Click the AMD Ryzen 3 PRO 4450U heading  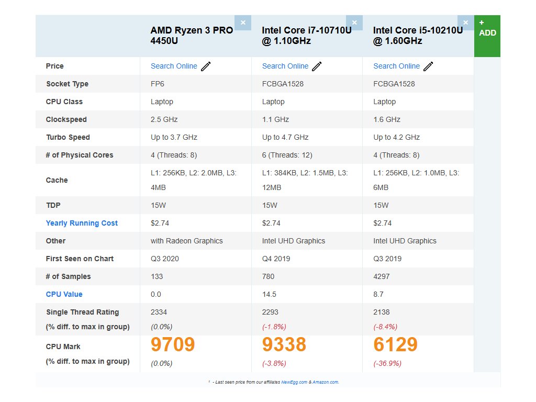pyautogui.click(x=192, y=35)
